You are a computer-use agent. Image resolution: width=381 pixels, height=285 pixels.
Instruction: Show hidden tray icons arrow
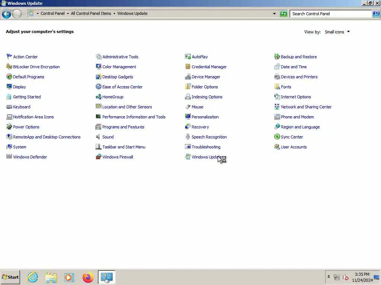(329, 277)
